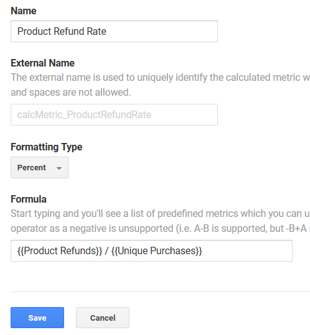The height and width of the screenshot is (335, 310).
Task: Click the calcMetric_ProductRefundRate external name field
Action: [x=115, y=115]
